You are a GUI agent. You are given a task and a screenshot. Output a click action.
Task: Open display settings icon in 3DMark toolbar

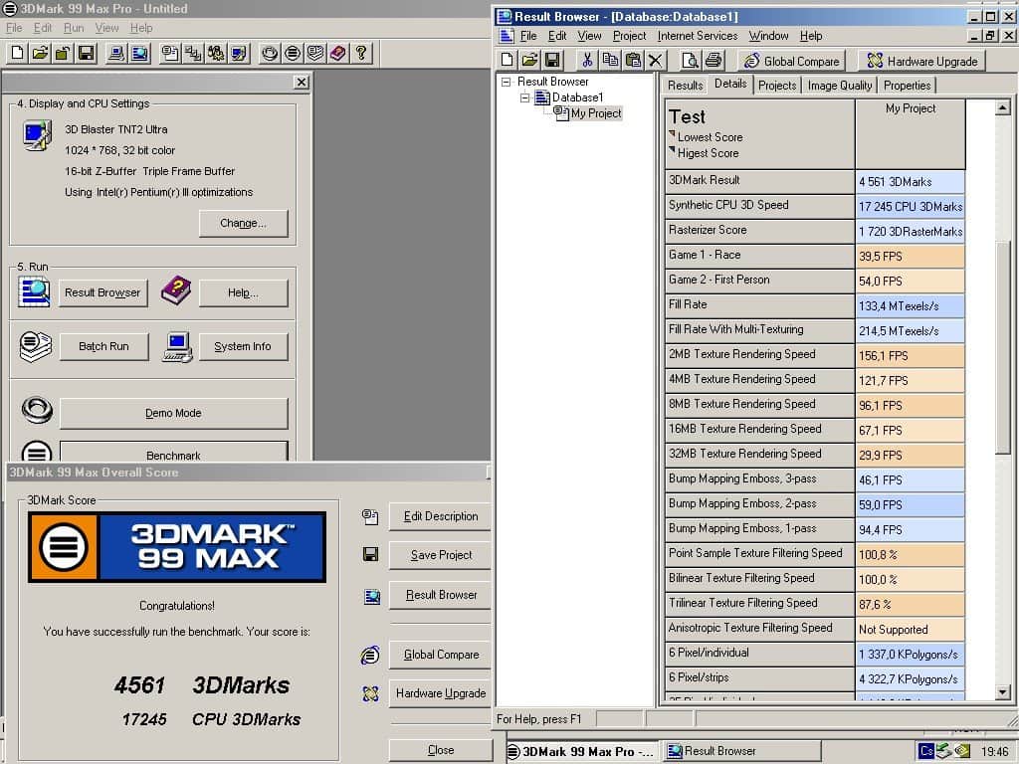pyautogui.click(x=239, y=53)
